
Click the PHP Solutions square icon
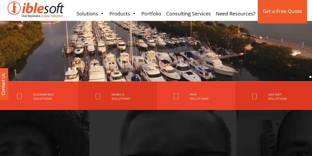coord(176,96)
